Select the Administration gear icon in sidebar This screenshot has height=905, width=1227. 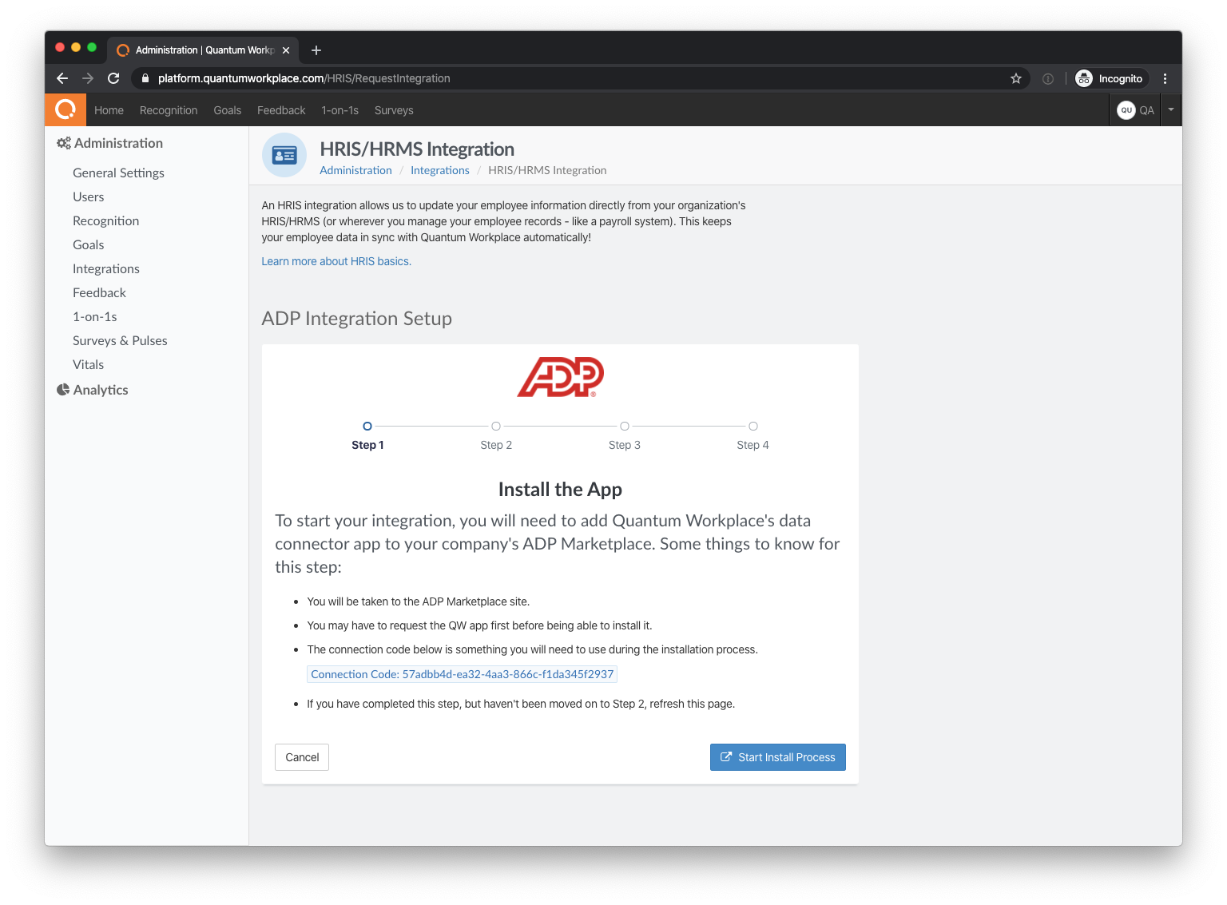[x=65, y=143]
